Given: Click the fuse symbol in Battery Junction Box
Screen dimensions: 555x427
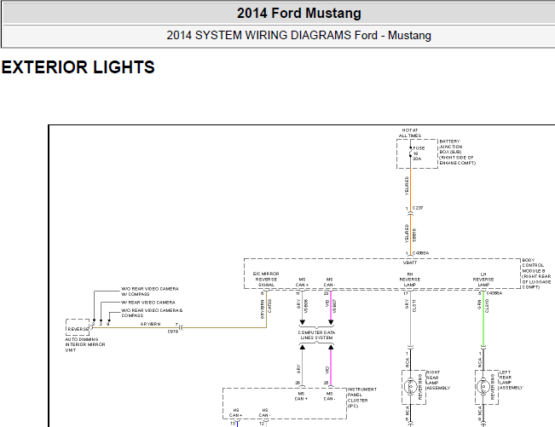Looking at the screenshot, I should pos(411,152).
